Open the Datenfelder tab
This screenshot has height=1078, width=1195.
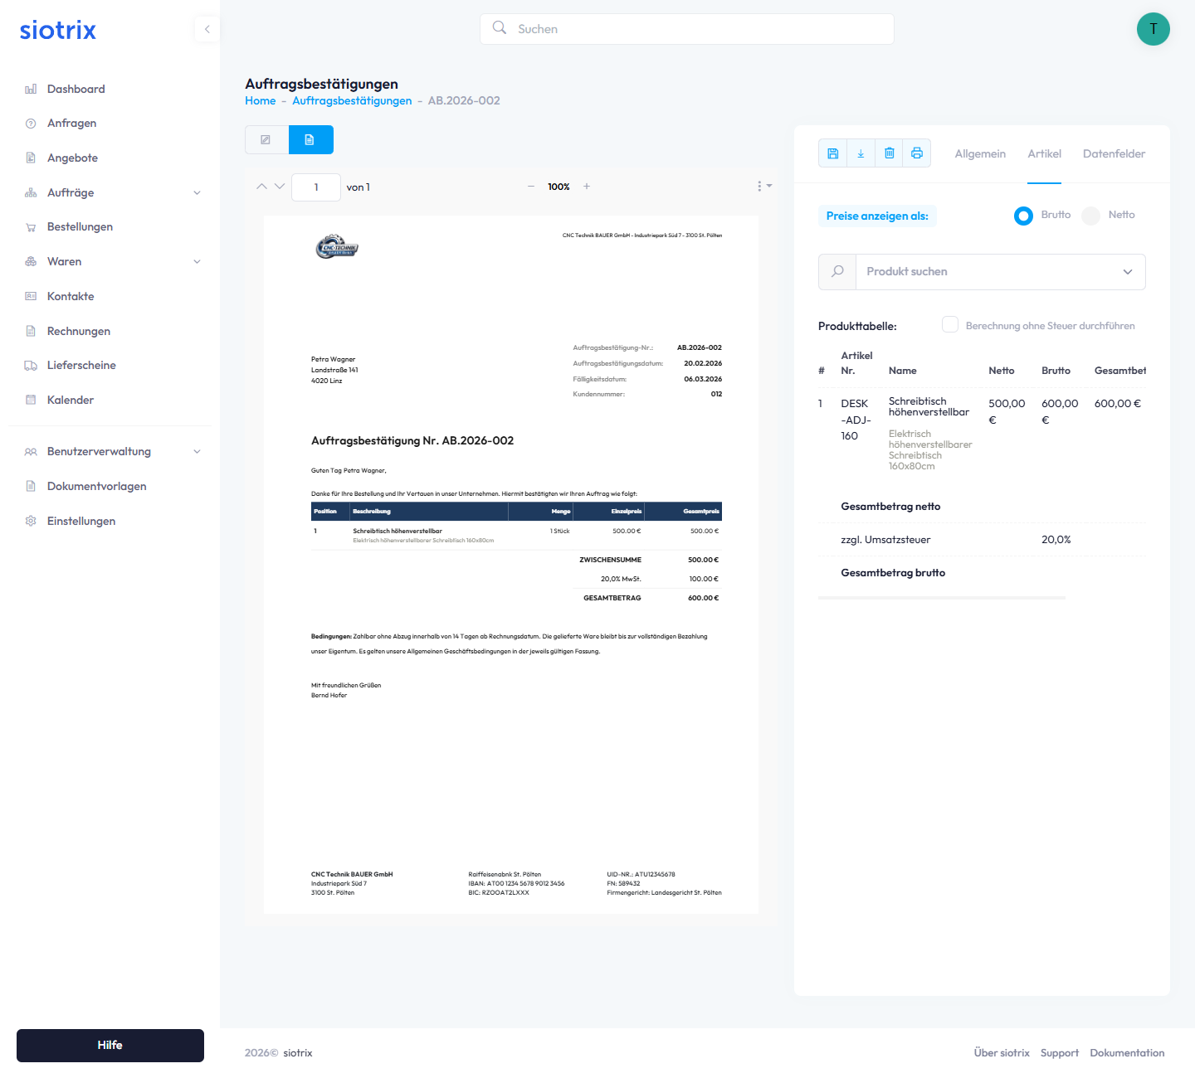(1114, 154)
